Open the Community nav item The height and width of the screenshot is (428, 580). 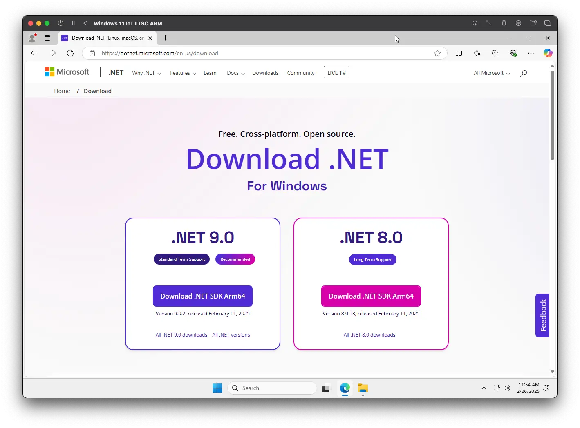pos(300,73)
